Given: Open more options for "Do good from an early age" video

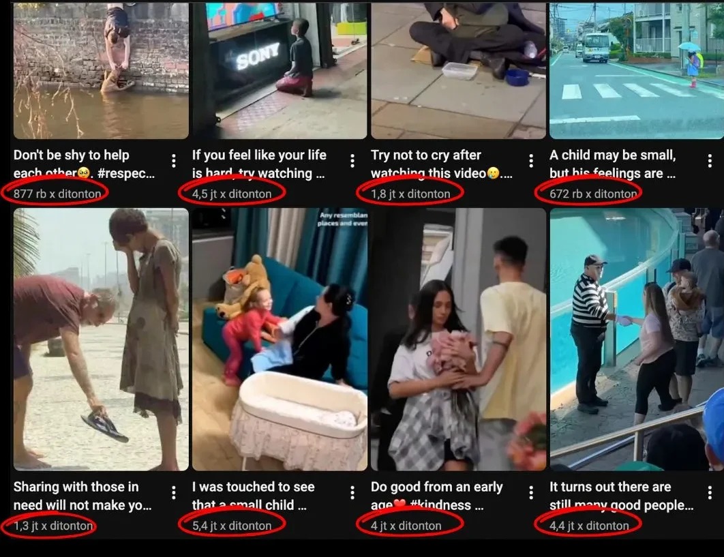Looking at the screenshot, I should point(531,493).
